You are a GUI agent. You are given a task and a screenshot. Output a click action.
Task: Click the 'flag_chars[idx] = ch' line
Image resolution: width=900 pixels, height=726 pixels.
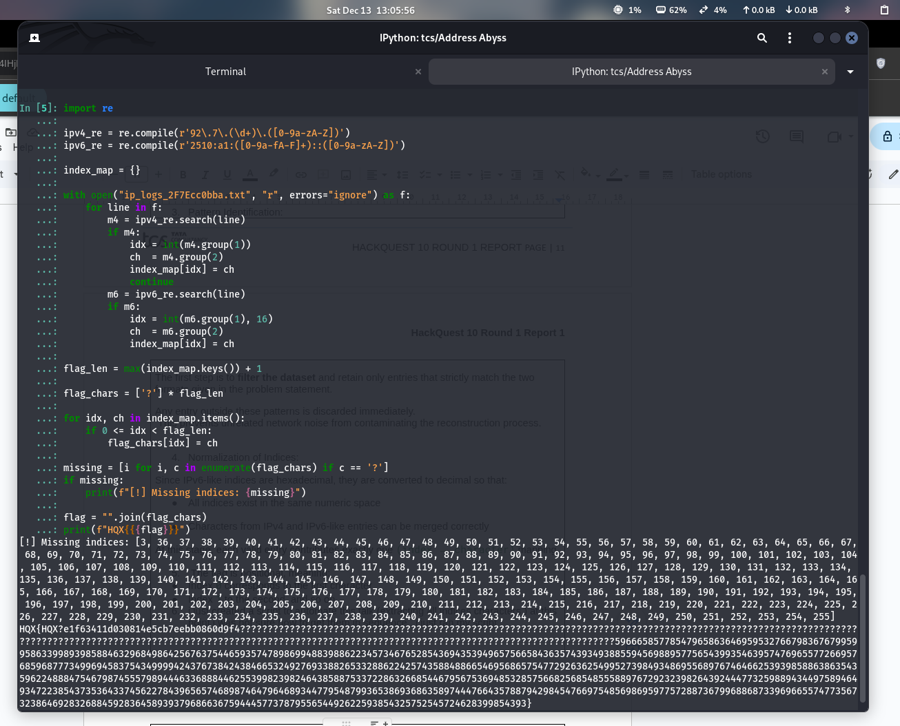163,443
